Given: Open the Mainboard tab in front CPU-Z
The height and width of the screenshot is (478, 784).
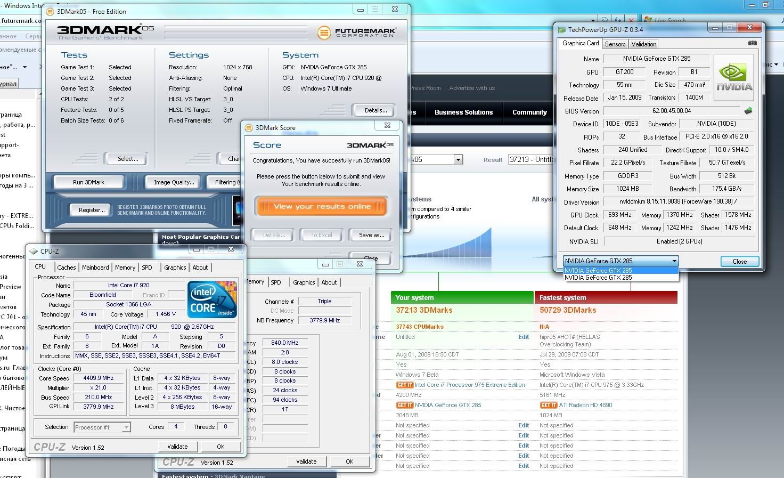Looking at the screenshot, I should pyautogui.click(x=95, y=268).
